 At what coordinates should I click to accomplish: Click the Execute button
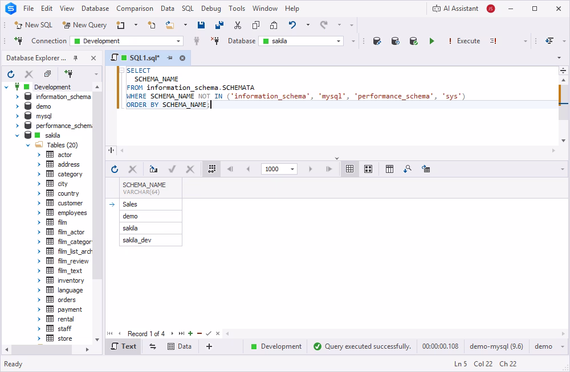(464, 41)
